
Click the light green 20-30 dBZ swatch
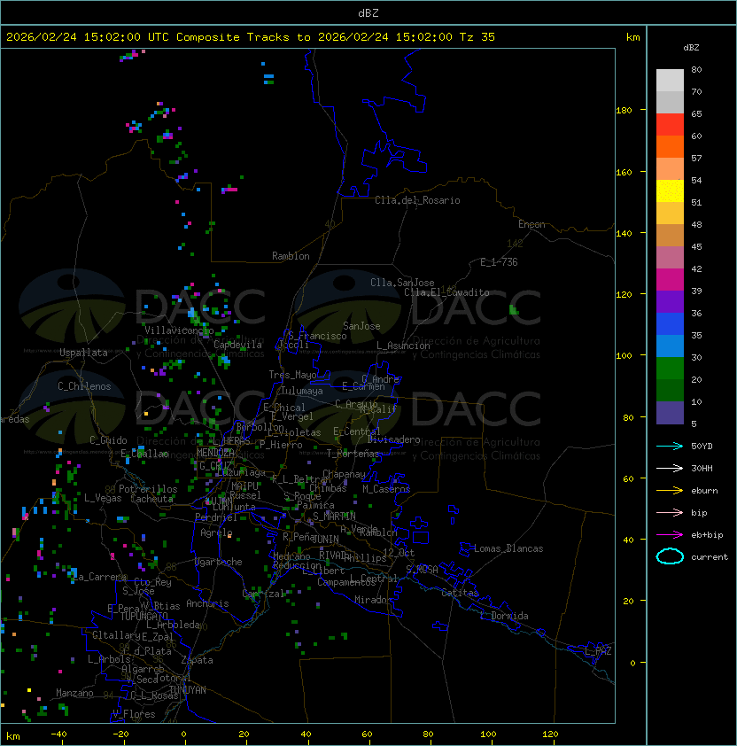tap(670, 369)
